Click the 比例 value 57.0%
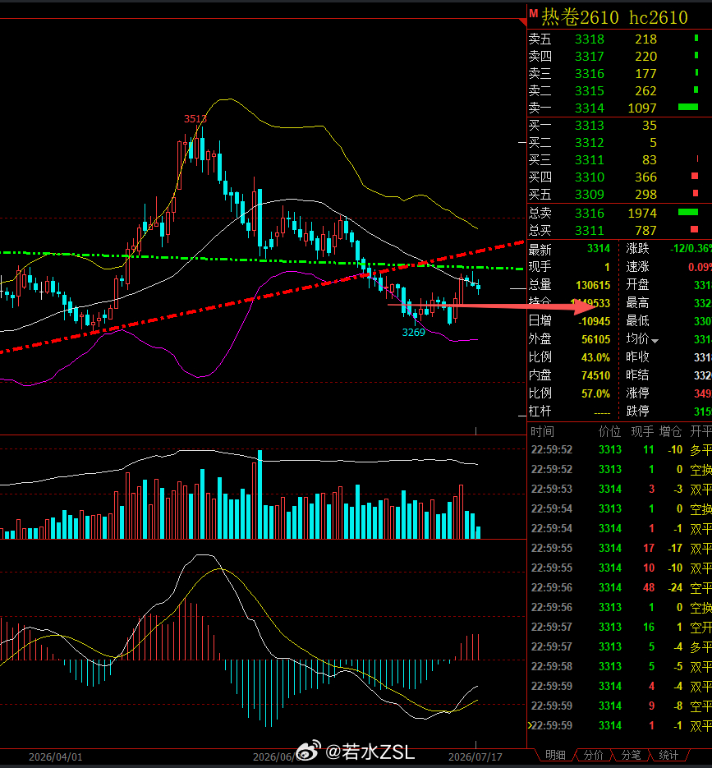 point(596,393)
